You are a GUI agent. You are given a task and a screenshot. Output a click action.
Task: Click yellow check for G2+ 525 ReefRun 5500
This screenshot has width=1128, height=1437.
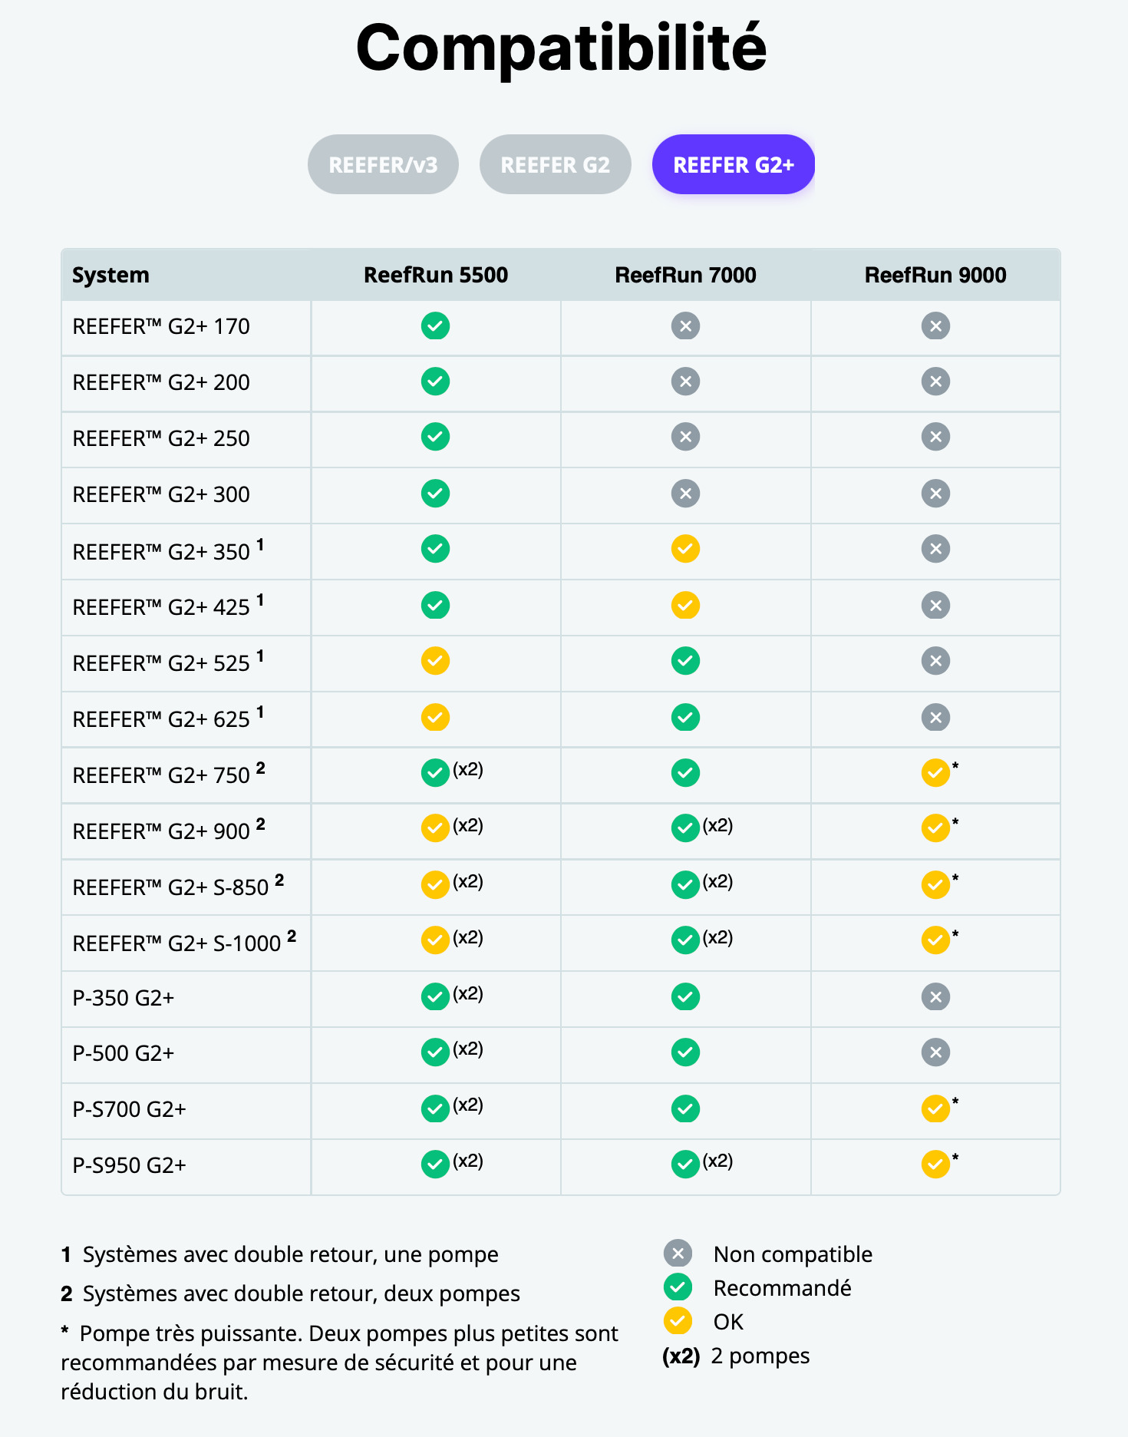pyautogui.click(x=435, y=661)
